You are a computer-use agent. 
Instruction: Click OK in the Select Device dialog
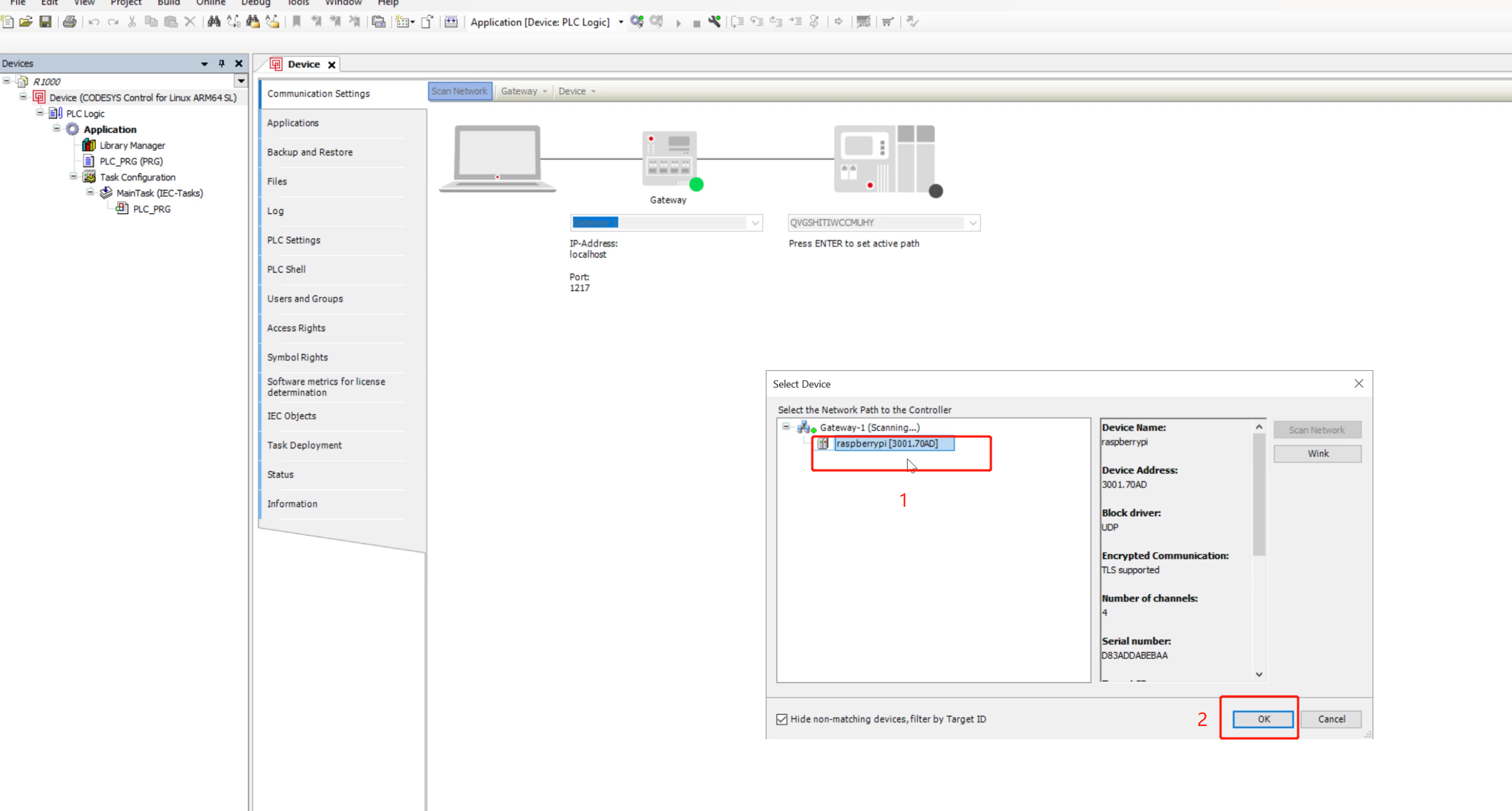point(1263,719)
